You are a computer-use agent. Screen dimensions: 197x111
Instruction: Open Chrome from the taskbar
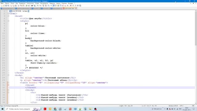click(55, 109)
